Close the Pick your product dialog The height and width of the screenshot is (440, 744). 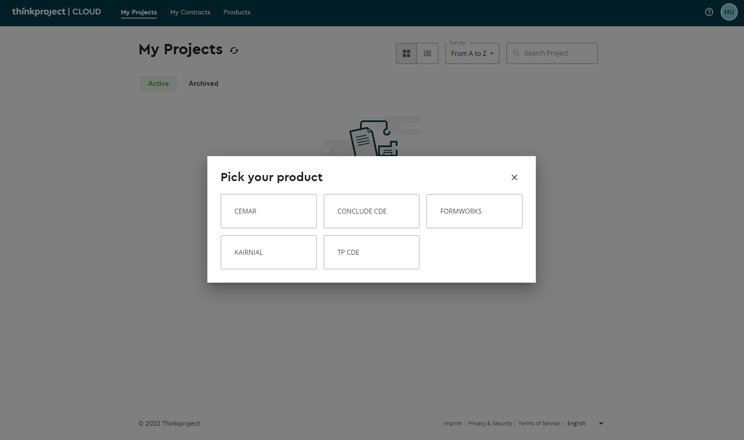pos(514,177)
